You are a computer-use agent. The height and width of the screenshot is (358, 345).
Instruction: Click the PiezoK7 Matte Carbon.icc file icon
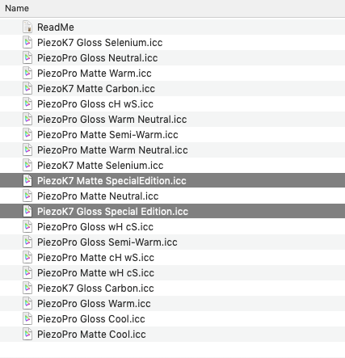tap(27, 88)
